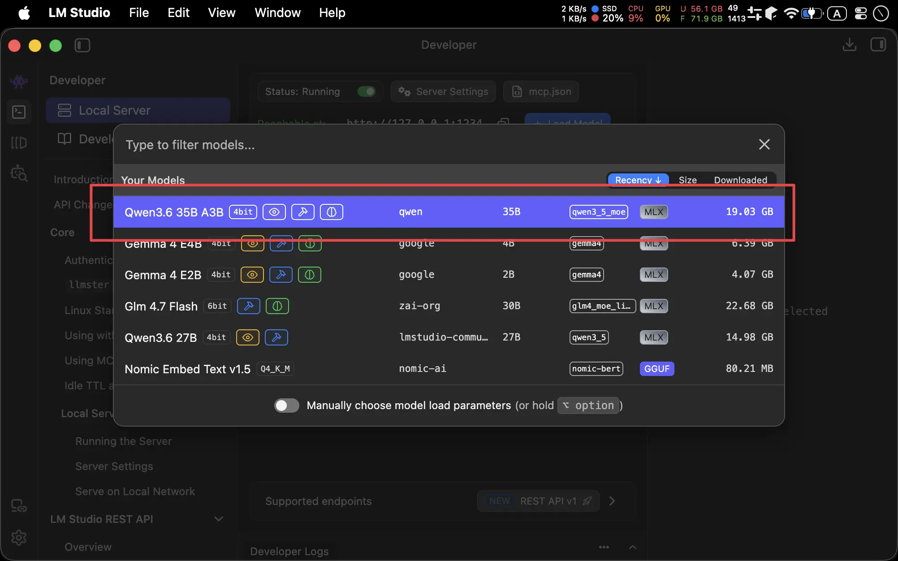This screenshot has height=561, width=898.
Task: Open Server Settings button
Action: coord(443,91)
